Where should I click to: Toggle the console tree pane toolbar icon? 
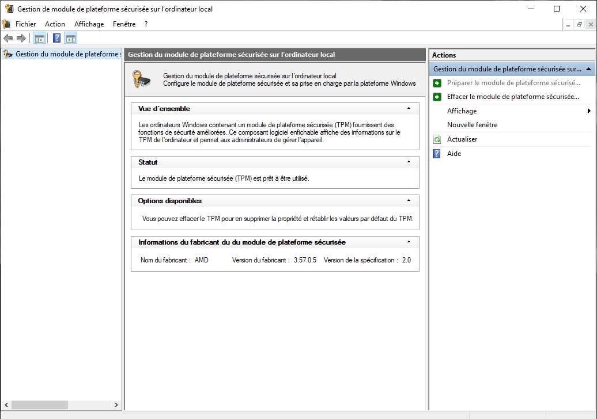coord(39,39)
